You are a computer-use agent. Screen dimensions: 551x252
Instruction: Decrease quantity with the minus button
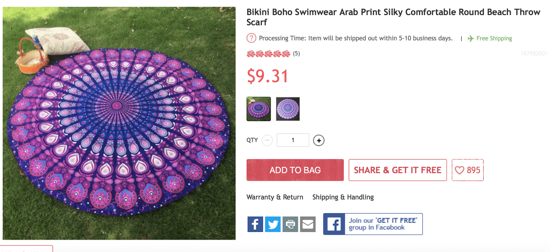point(267,140)
